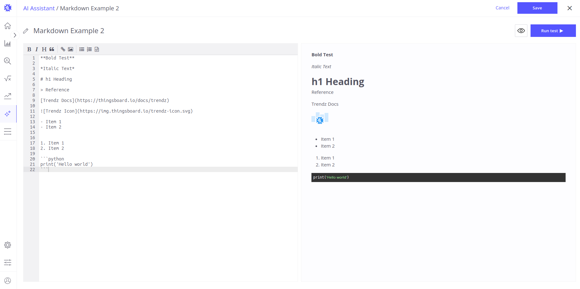Click the Save button
This screenshot has width=580, height=289.
pos(537,8)
